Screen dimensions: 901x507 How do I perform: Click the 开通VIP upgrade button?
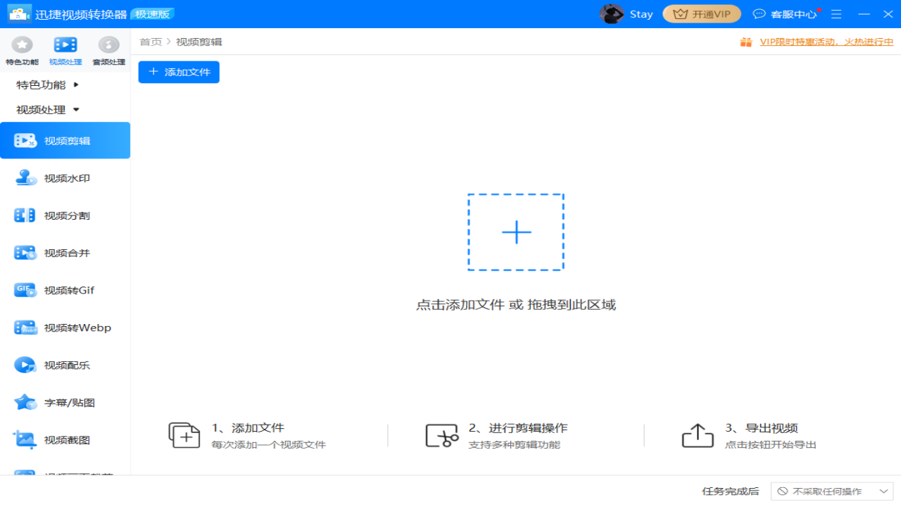pyautogui.click(x=701, y=13)
